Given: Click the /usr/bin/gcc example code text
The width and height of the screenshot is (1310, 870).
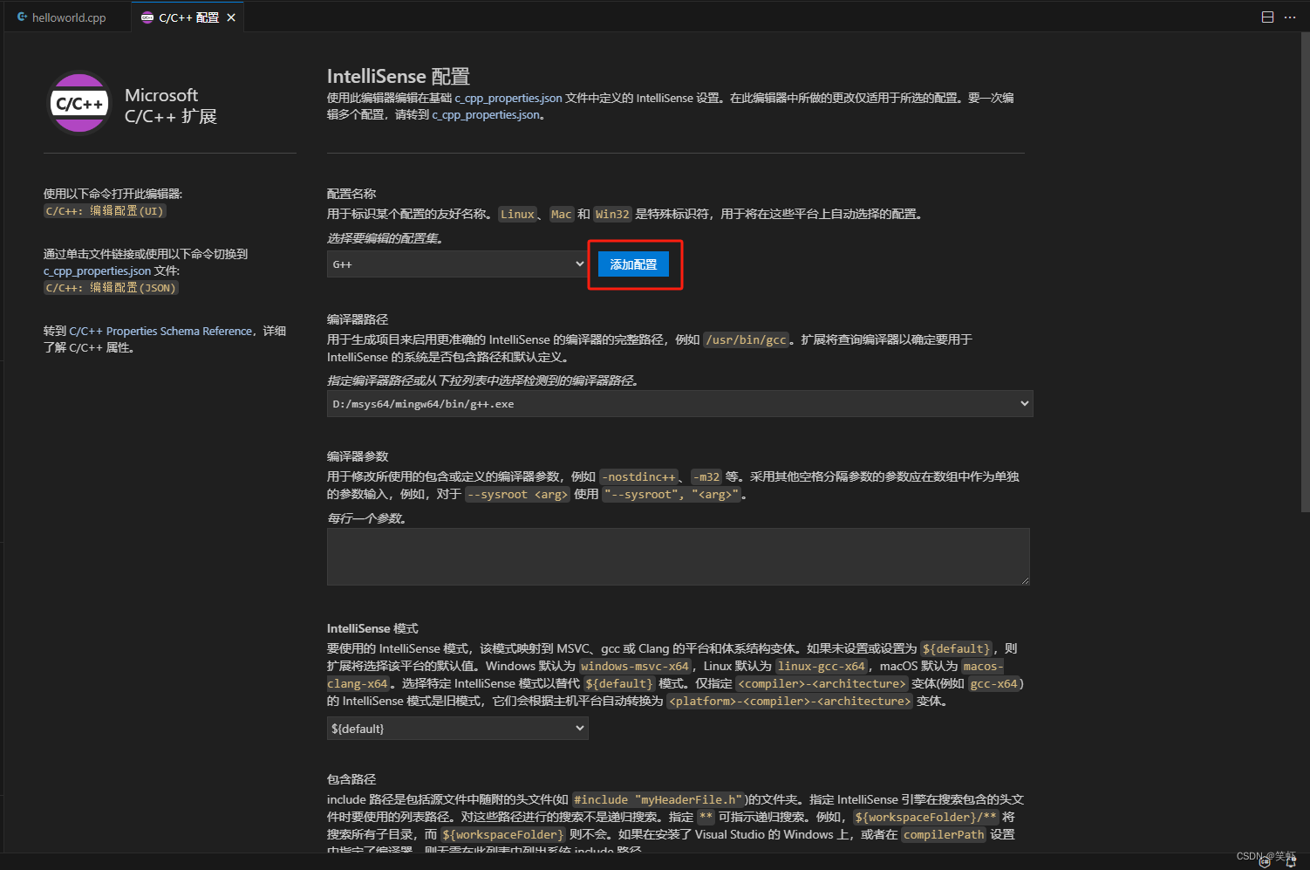Looking at the screenshot, I should click(x=746, y=339).
